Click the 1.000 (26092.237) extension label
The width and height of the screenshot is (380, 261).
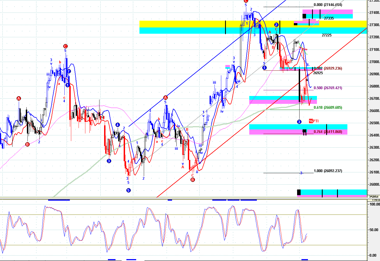(x=328, y=171)
